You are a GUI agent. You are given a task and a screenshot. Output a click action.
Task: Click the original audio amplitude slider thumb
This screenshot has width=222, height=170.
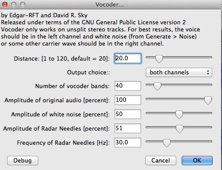(x=208, y=101)
